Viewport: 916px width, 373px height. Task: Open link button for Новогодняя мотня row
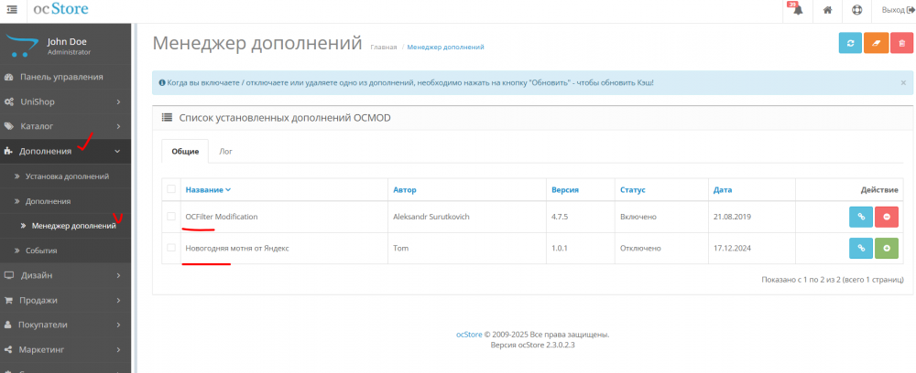[x=860, y=249]
